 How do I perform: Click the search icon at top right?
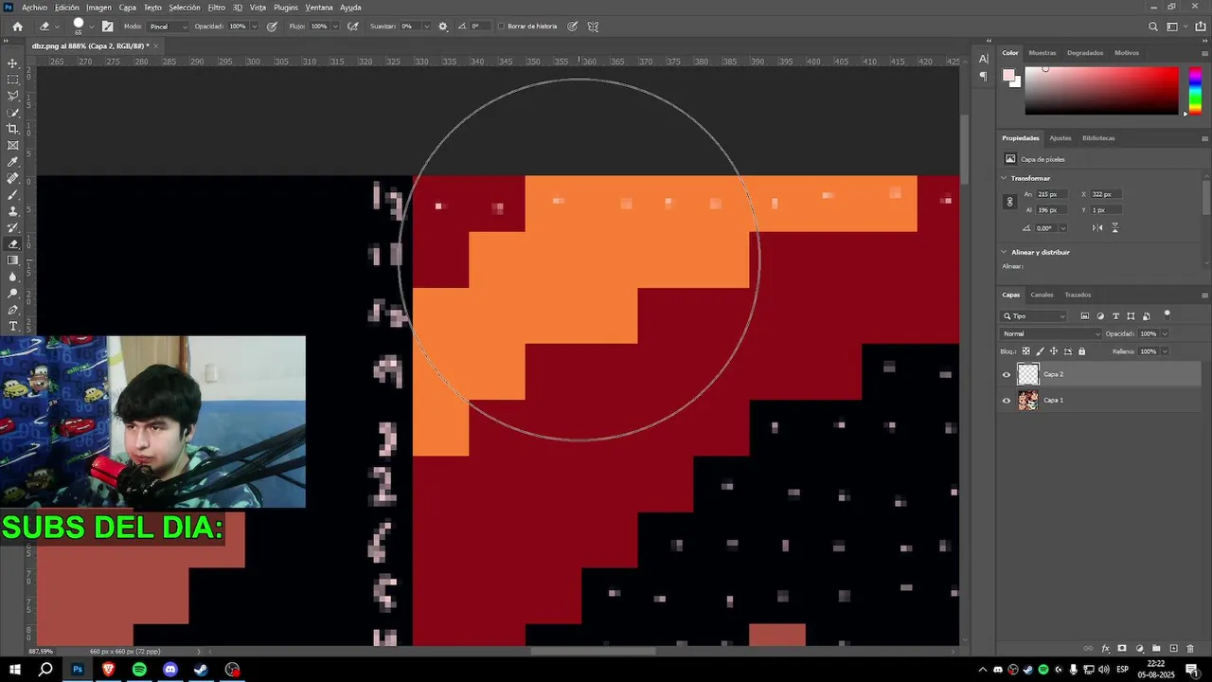pyautogui.click(x=1152, y=27)
